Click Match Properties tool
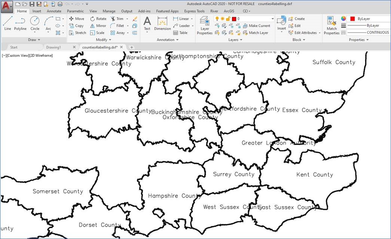Viewport: 391px width, 239px height. pos(332,25)
